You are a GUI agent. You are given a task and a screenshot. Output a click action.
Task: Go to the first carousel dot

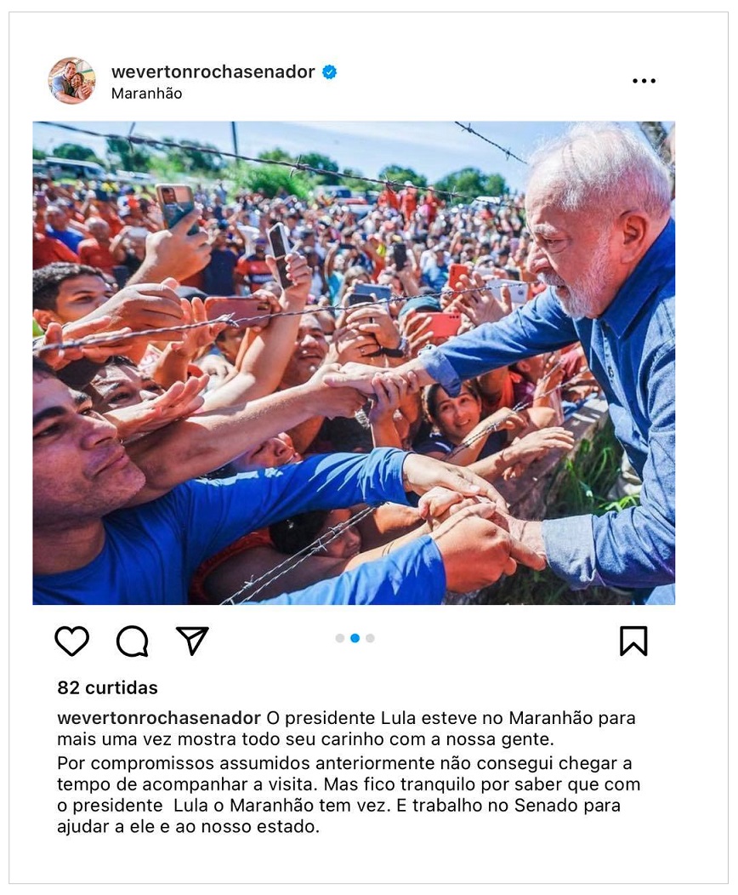[340, 638]
